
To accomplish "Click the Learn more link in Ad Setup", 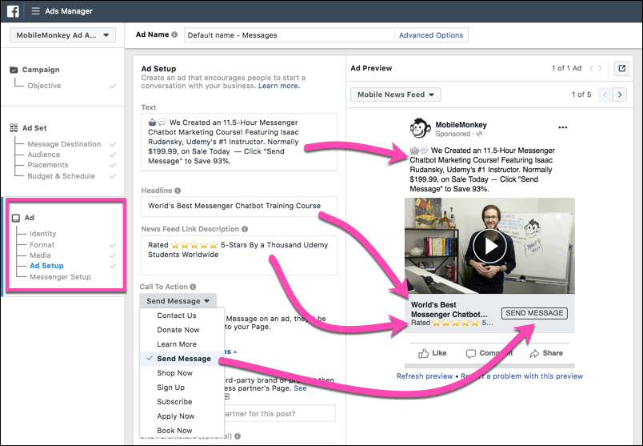I will tap(279, 86).
